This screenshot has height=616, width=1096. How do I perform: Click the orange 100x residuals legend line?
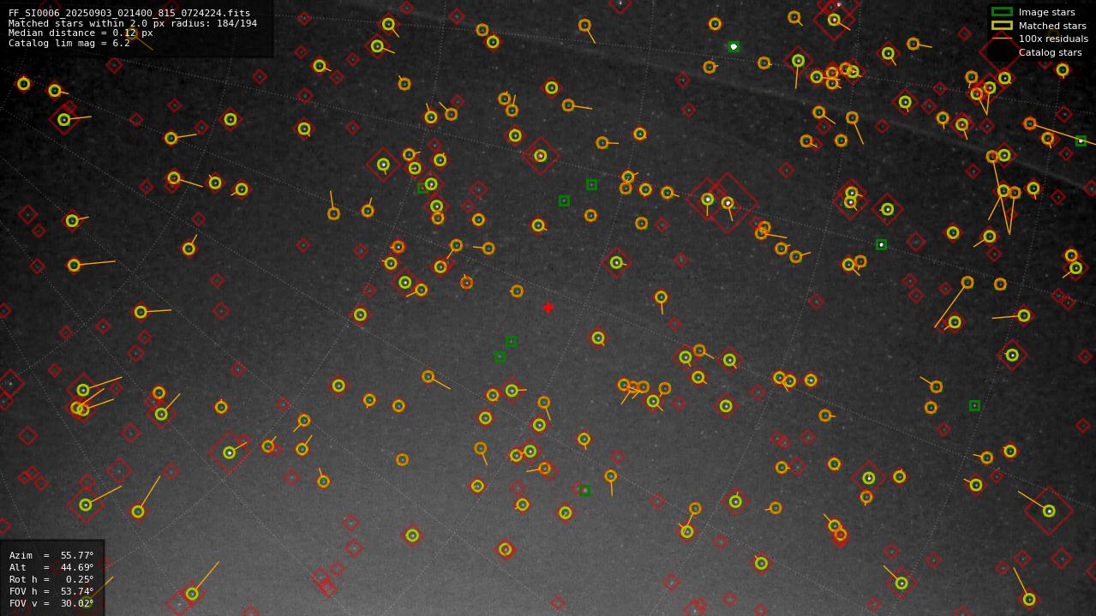point(1002,39)
